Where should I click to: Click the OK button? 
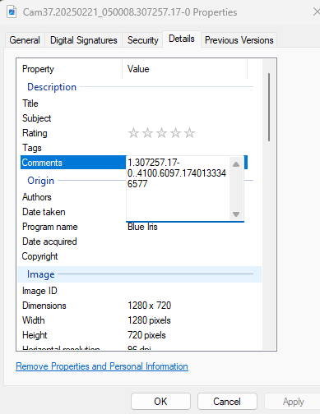[160, 402]
